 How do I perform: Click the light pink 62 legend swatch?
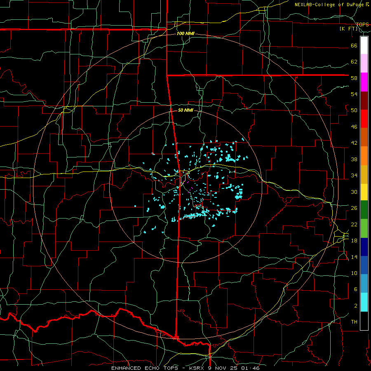coord(364,63)
